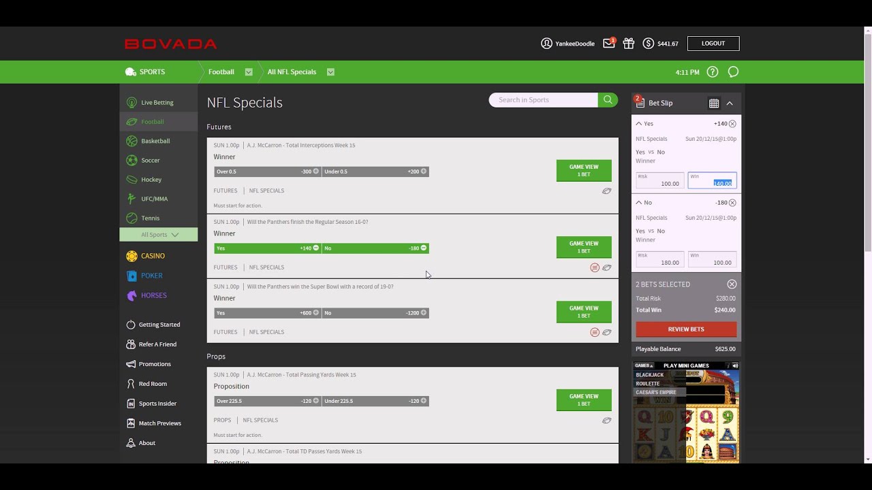Click football icon in McCarron Interceptions row

point(606,191)
